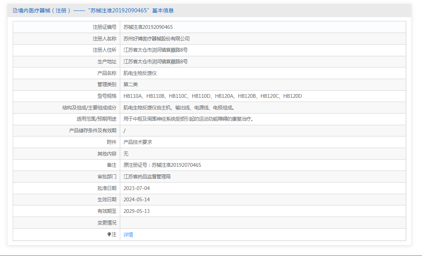
Task: Click the 批准日期 label cell
Action: (67, 189)
